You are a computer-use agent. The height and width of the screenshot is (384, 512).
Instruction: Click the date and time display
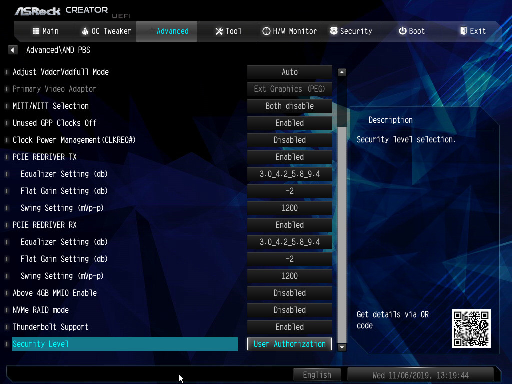point(420,375)
